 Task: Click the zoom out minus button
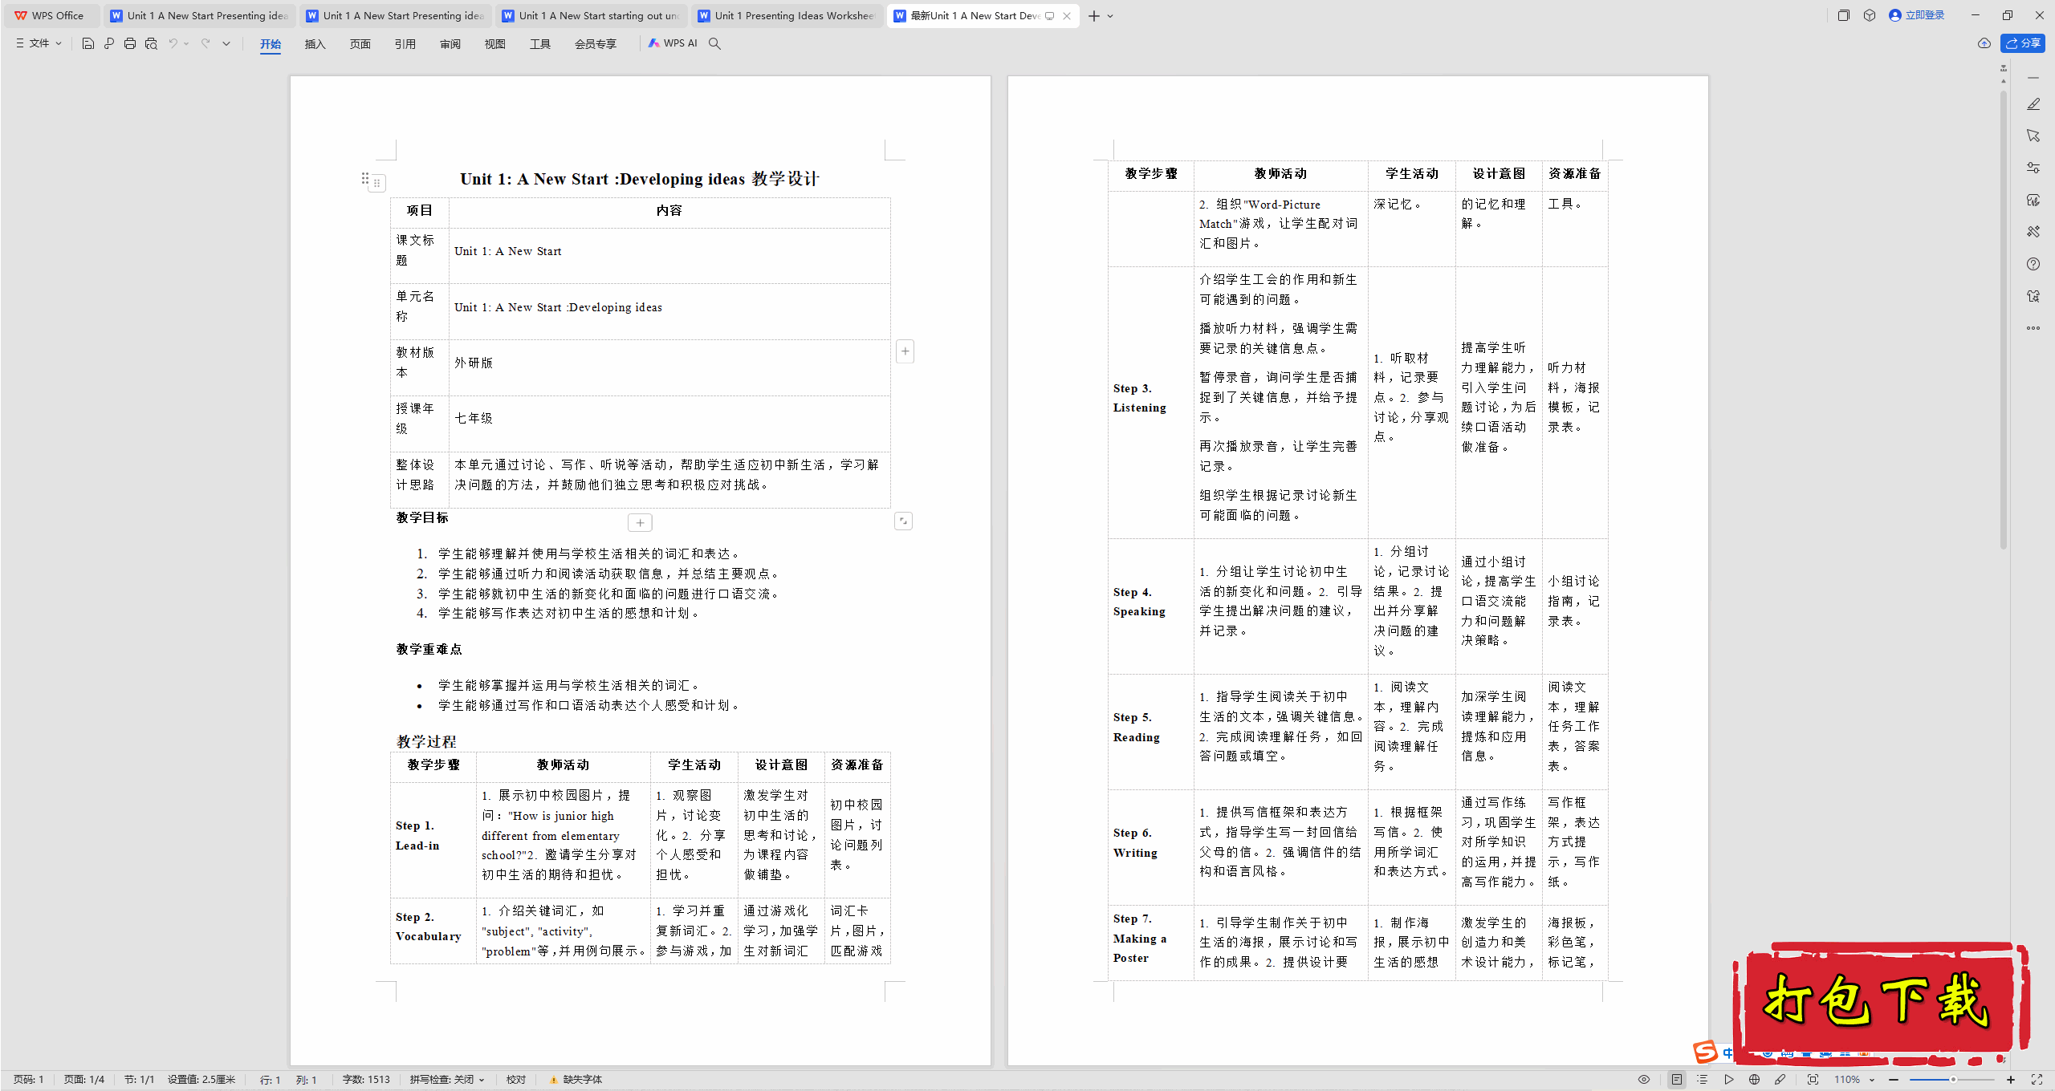pyautogui.click(x=1894, y=1080)
